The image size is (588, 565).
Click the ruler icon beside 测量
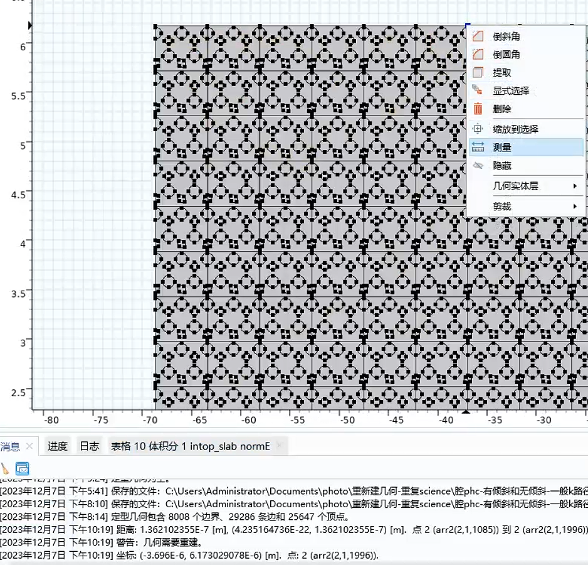point(478,147)
